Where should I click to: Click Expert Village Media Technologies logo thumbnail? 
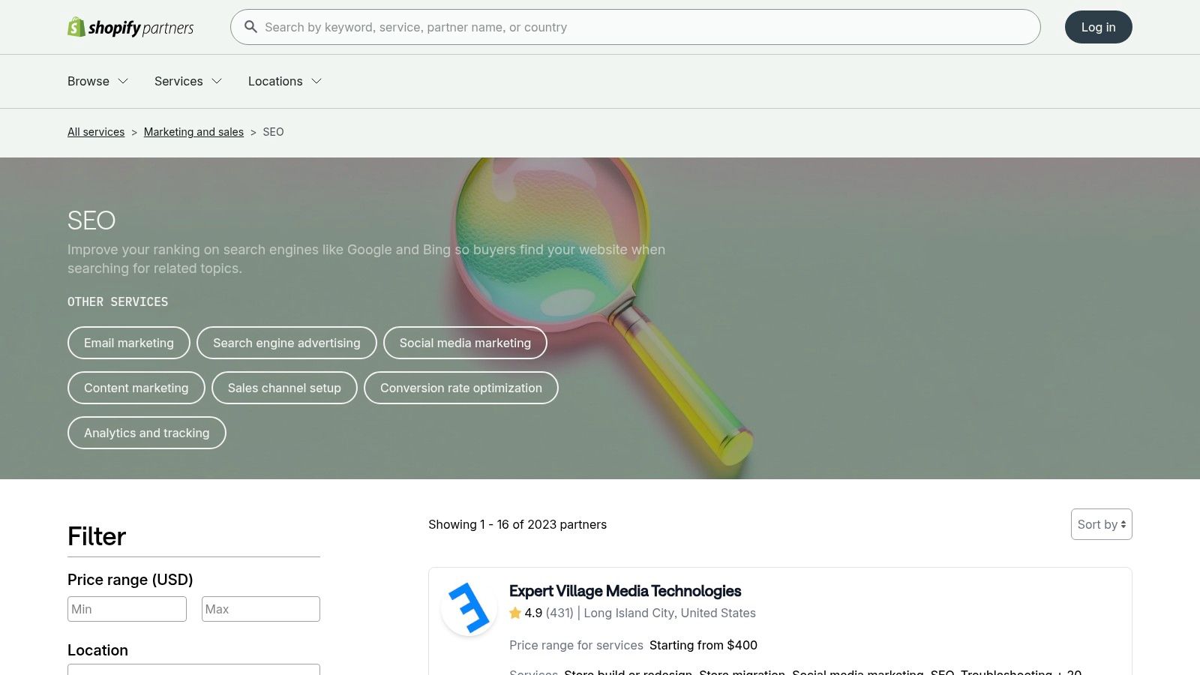click(x=469, y=608)
